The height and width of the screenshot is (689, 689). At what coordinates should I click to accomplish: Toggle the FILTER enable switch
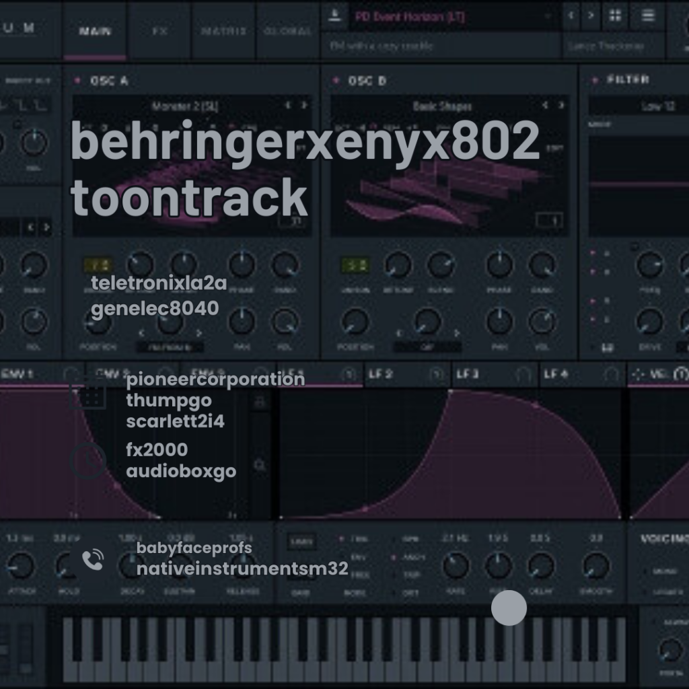tap(595, 80)
